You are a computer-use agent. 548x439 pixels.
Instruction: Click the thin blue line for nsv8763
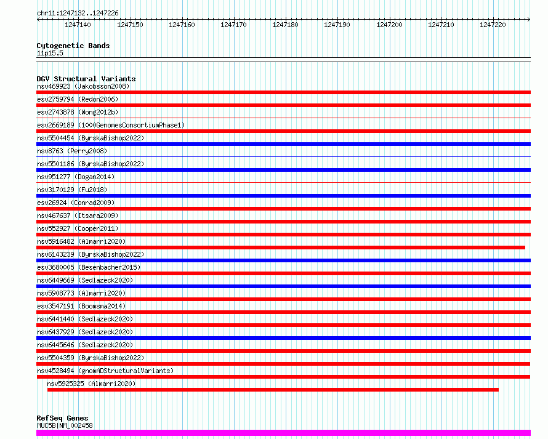click(x=283, y=157)
